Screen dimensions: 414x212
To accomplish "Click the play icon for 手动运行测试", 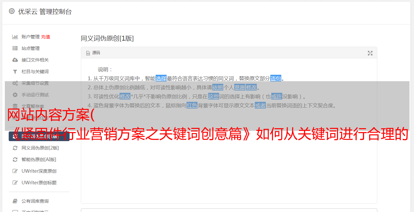I will click(15, 95).
